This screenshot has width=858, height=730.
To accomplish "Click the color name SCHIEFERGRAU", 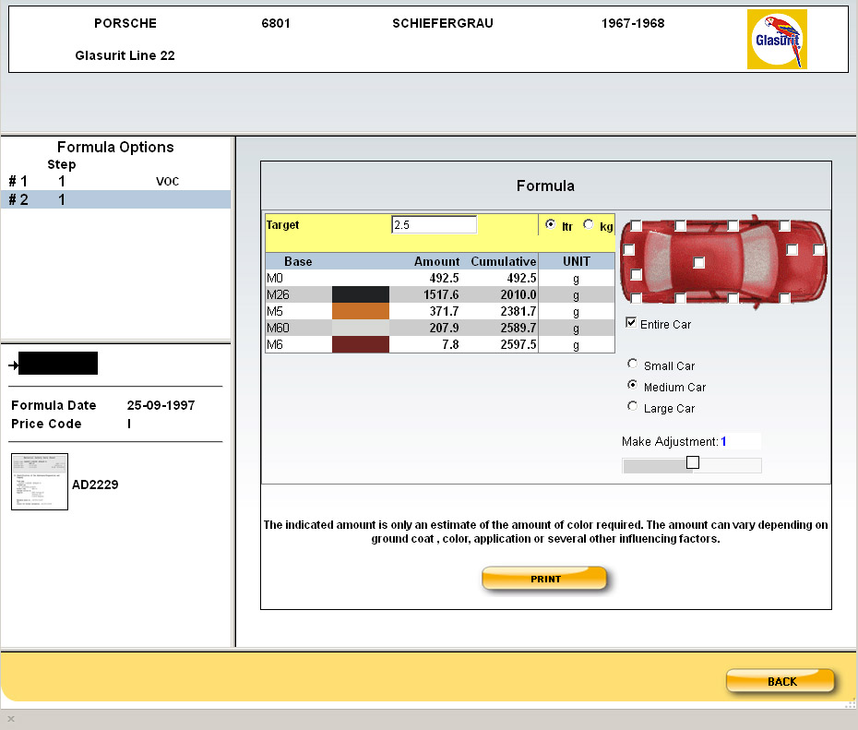I will [x=443, y=23].
